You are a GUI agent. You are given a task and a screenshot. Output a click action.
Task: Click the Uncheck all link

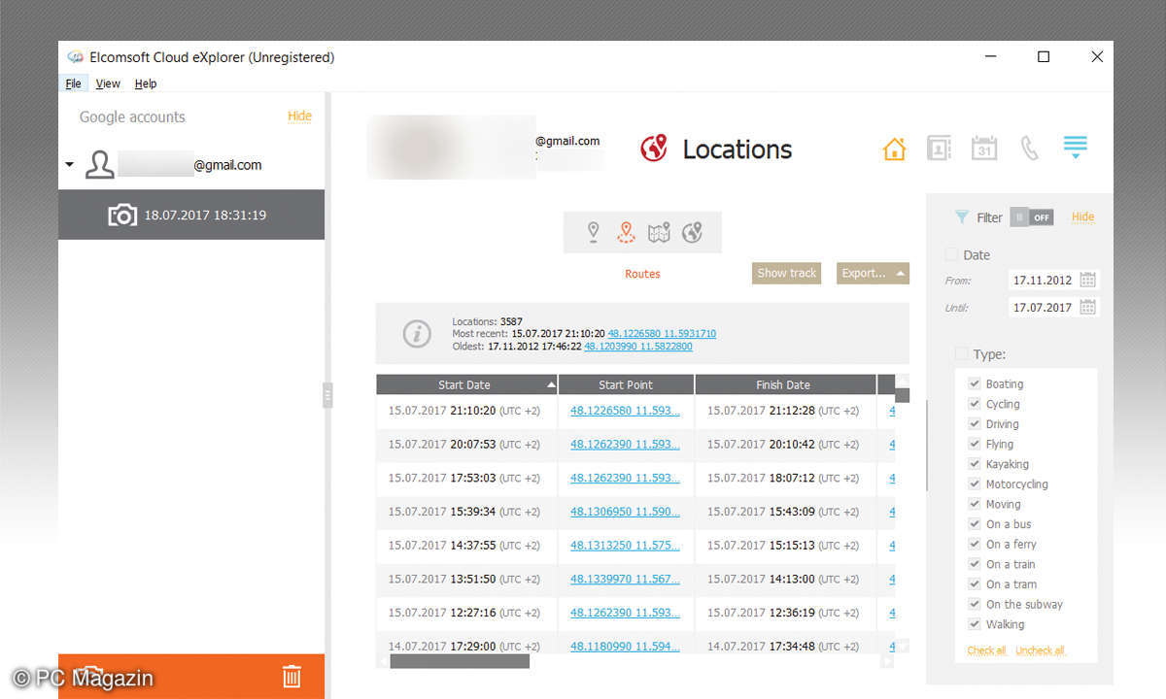(1041, 650)
